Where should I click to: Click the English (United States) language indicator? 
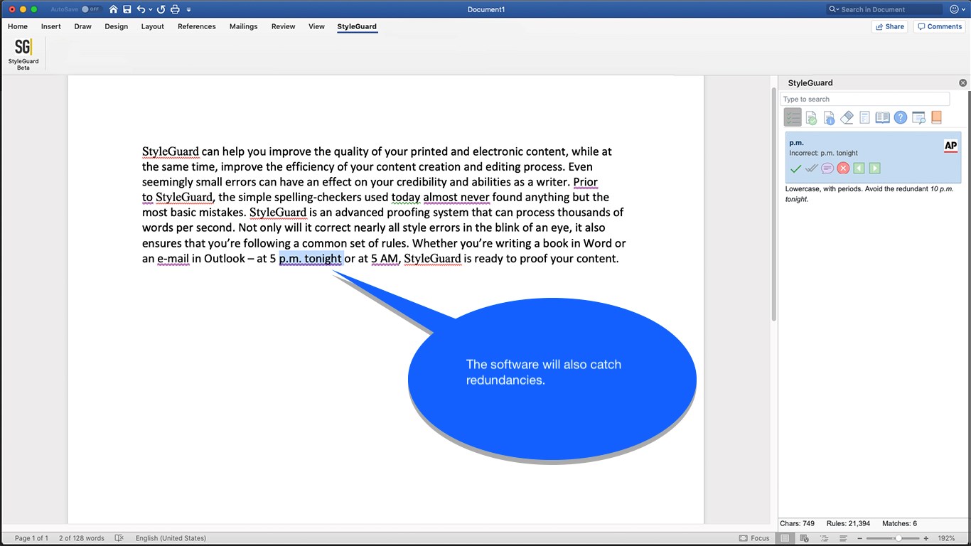[x=171, y=538]
